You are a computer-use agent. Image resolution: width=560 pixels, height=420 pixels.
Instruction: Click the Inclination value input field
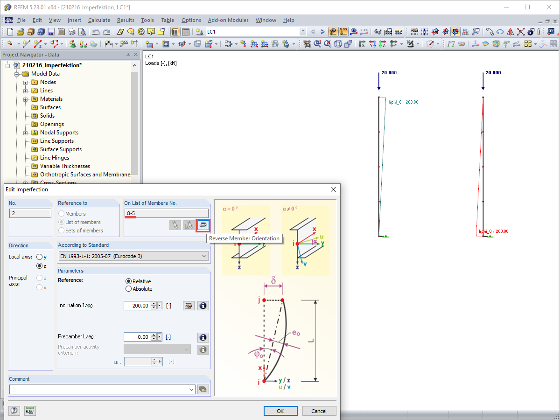[137, 306]
